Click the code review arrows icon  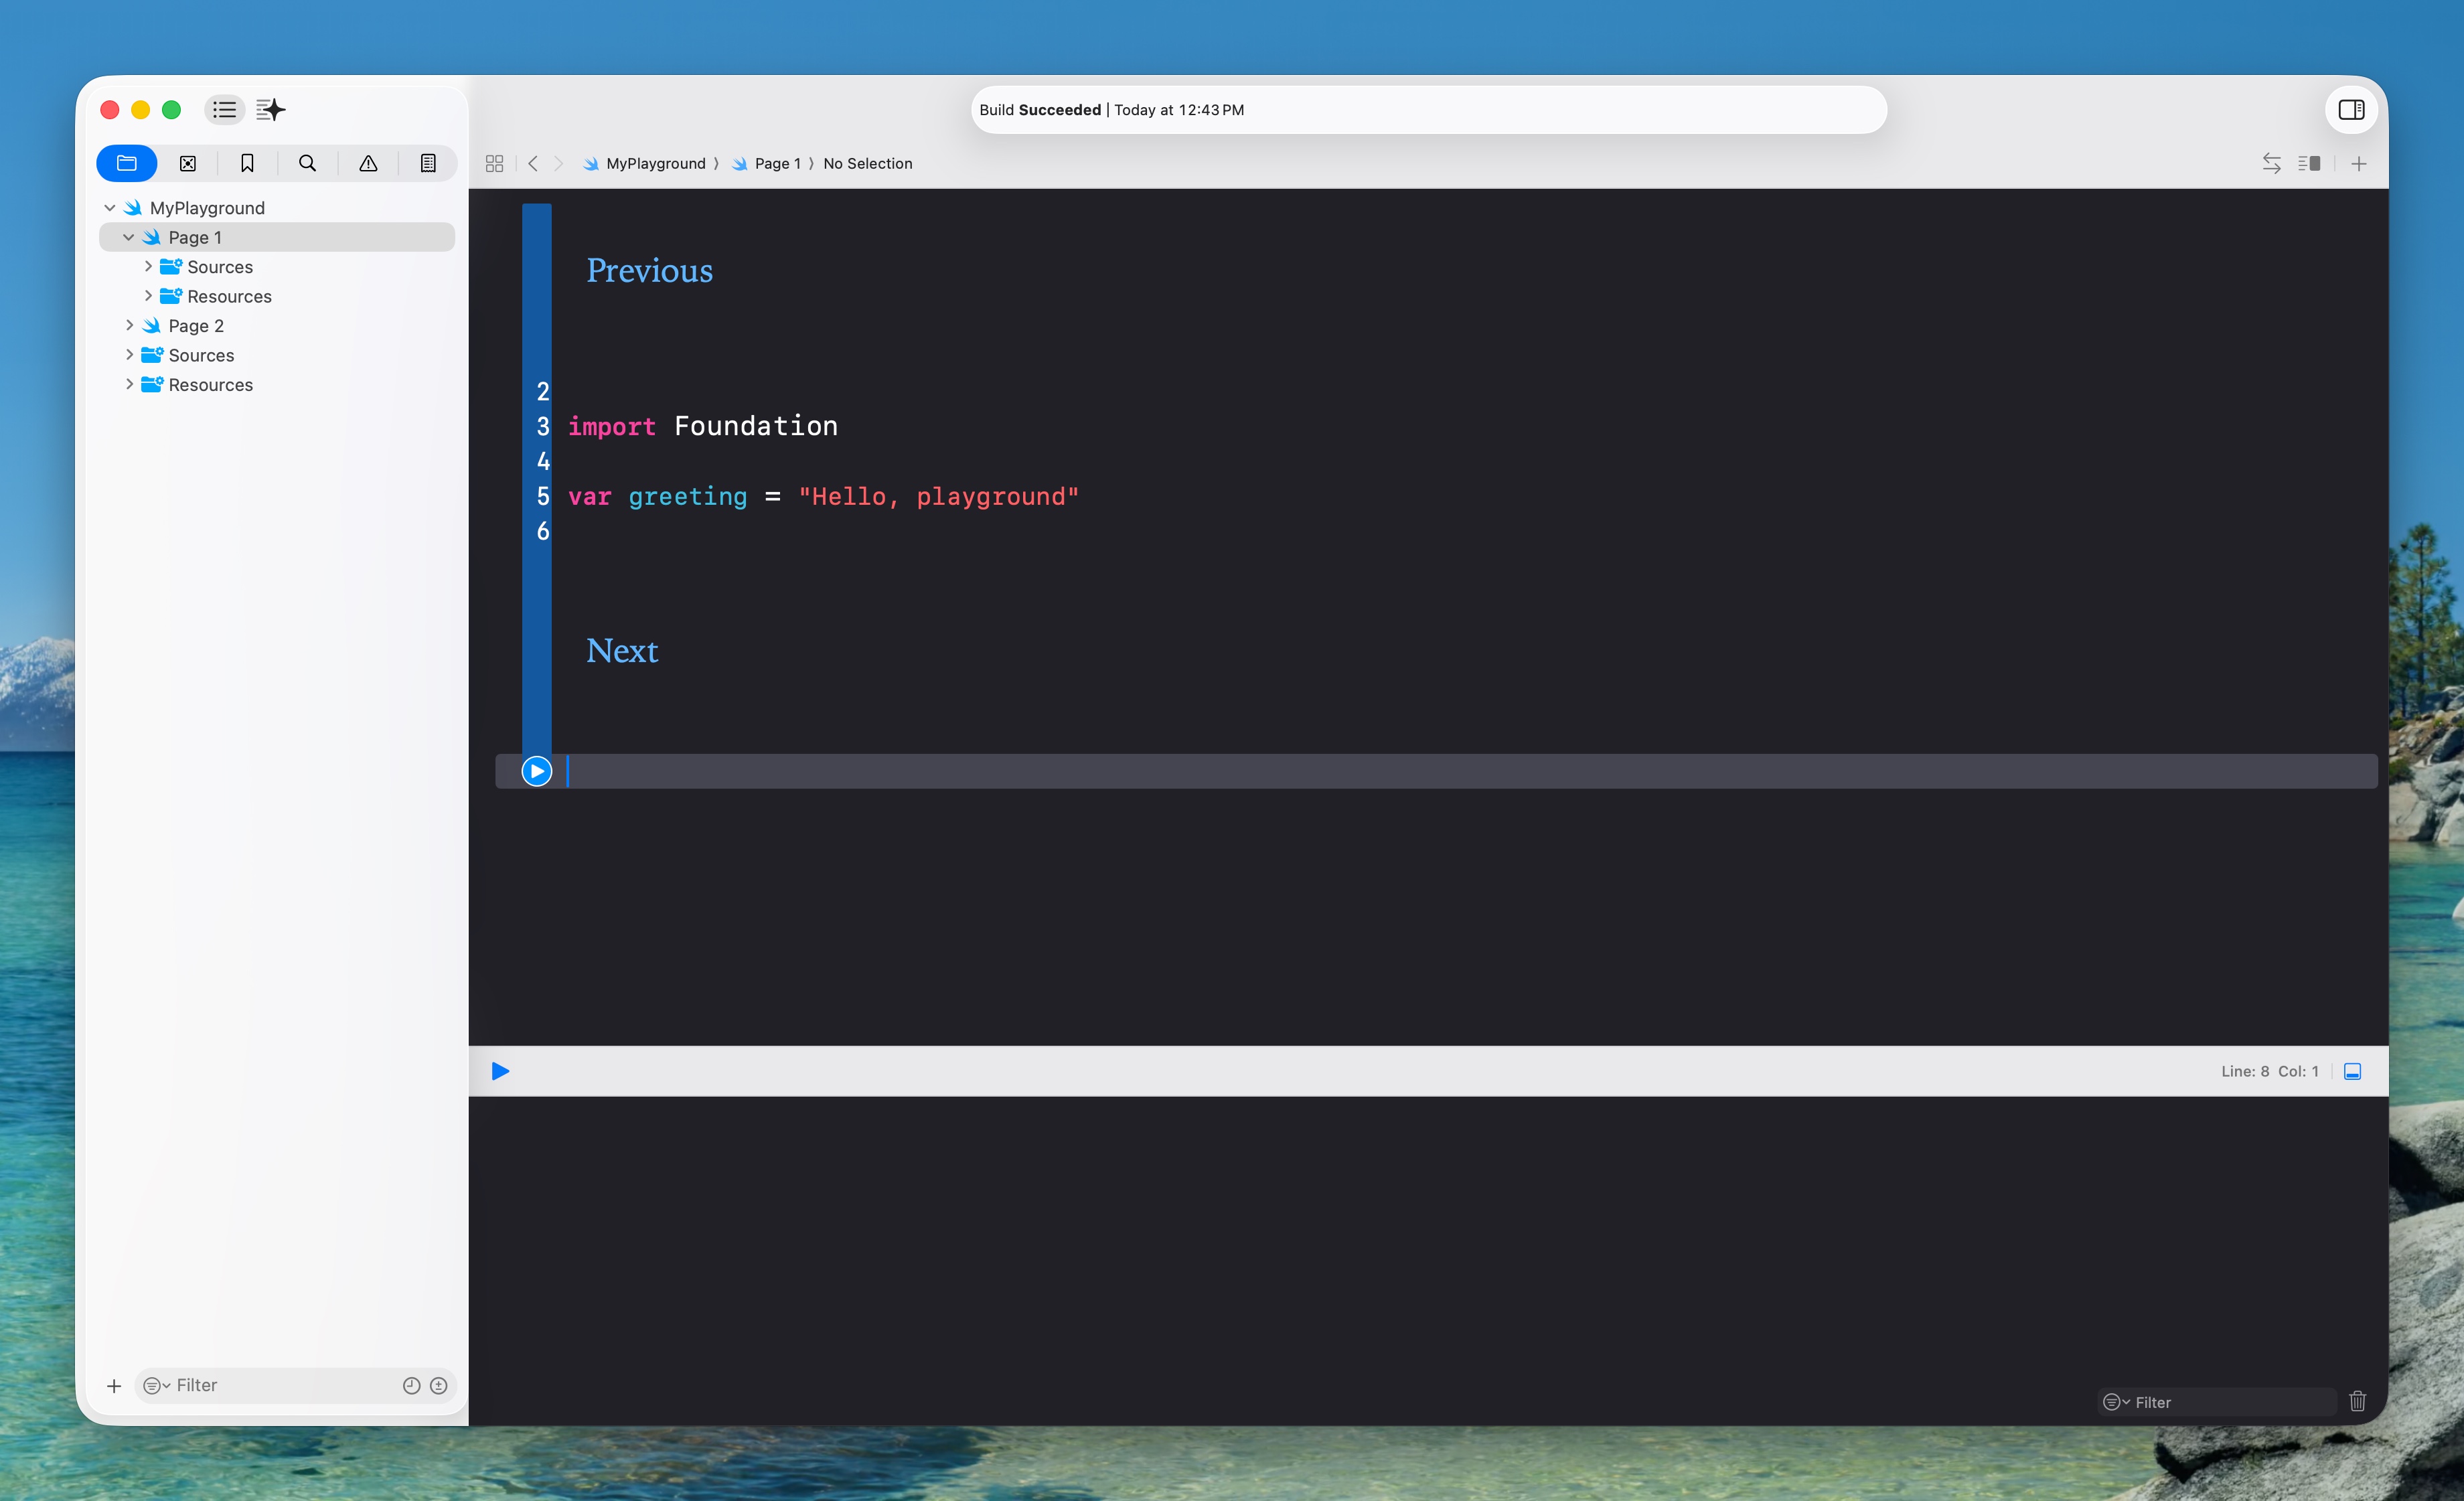pyautogui.click(x=2271, y=164)
